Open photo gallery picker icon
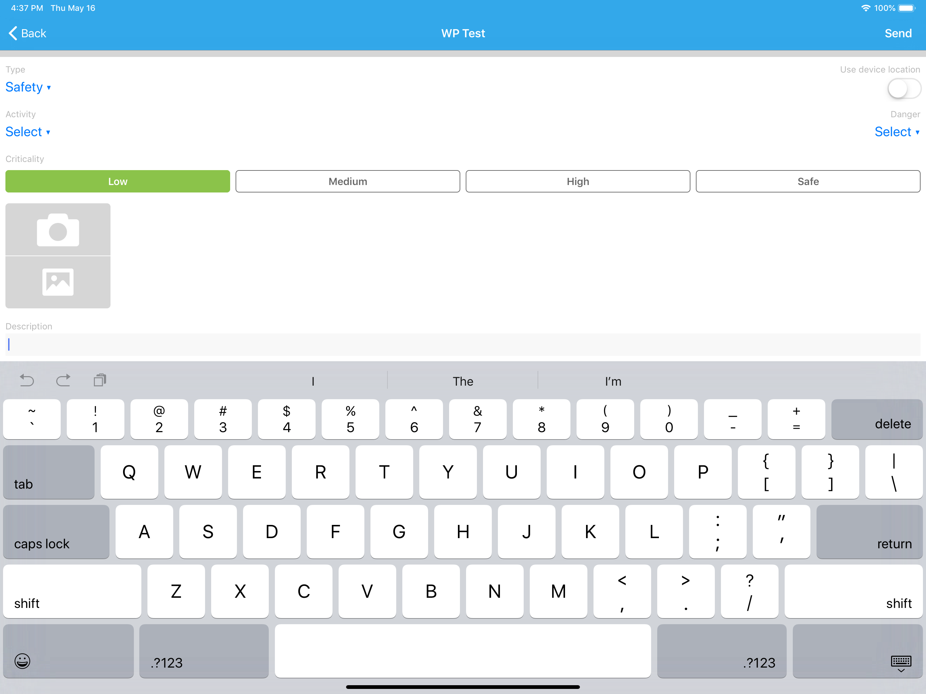The width and height of the screenshot is (926, 694). click(58, 282)
